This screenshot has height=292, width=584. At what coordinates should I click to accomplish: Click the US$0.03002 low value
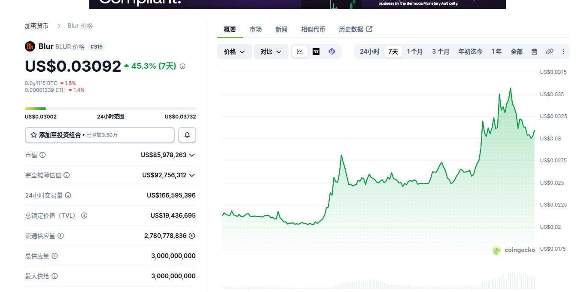(x=41, y=117)
